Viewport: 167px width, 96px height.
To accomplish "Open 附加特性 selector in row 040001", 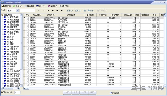I will pyautogui.click(x=120, y=64).
